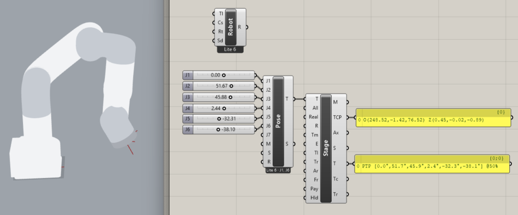Click the J6 slider handle at -38.10

click(x=218, y=130)
